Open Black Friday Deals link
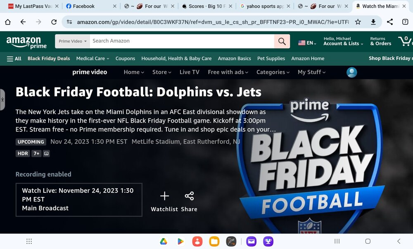This screenshot has height=249, width=413. pyautogui.click(x=49, y=59)
